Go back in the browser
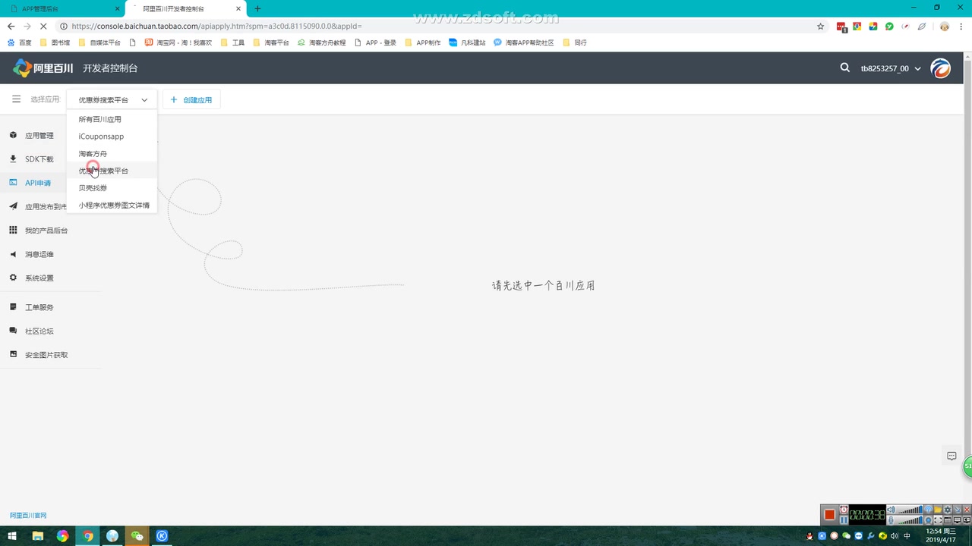This screenshot has width=972, height=546. pos(11,26)
